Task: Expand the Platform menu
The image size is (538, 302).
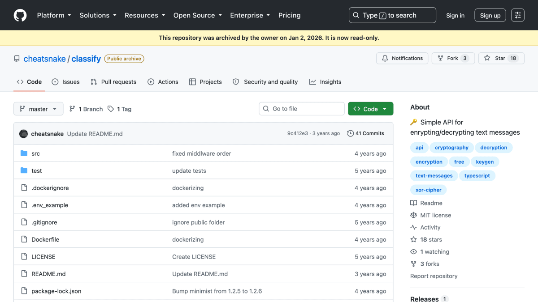Action: 54,15
